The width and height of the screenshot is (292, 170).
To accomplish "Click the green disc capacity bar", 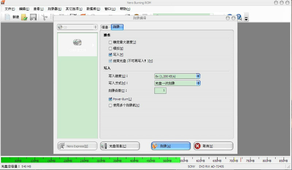I will pos(91,160).
